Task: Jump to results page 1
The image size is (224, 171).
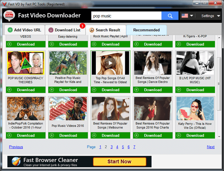Action: pos(100,147)
